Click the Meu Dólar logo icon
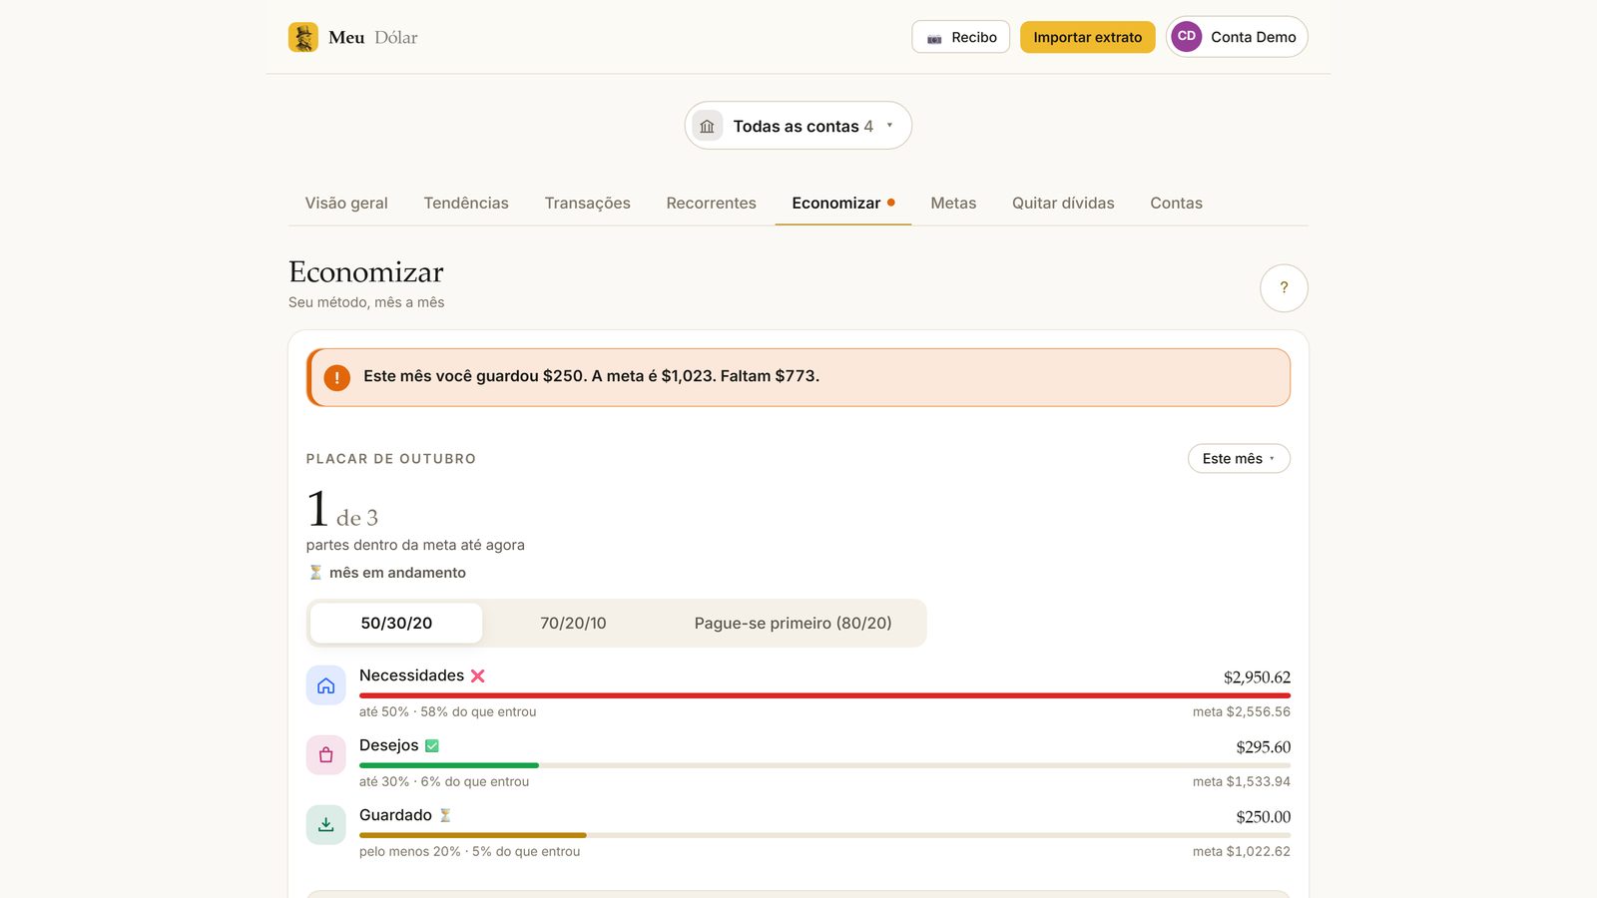1597x898 pixels. click(303, 37)
